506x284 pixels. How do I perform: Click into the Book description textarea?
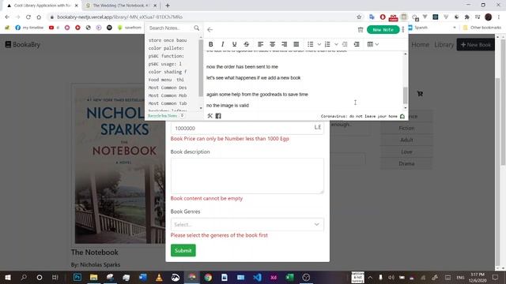click(x=247, y=176)
